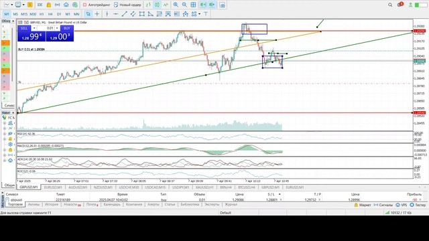This screenshot has width=429, height=241.
Task: Toggle the Автотрейдинг button
Action: pyautogui.click(x=97, y=5)
